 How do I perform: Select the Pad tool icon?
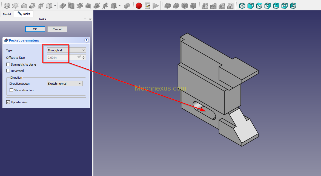[7, 6]
